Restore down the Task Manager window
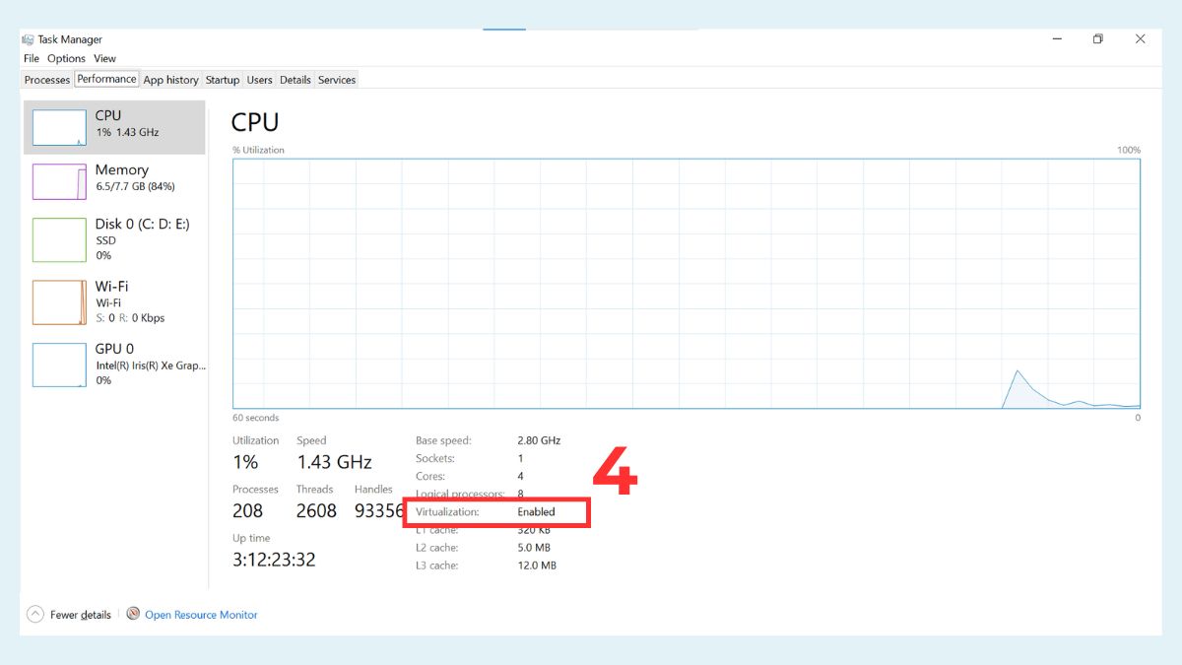Image resolution: width=1182 pixels, height=665 pixels. click(1097, 39)
